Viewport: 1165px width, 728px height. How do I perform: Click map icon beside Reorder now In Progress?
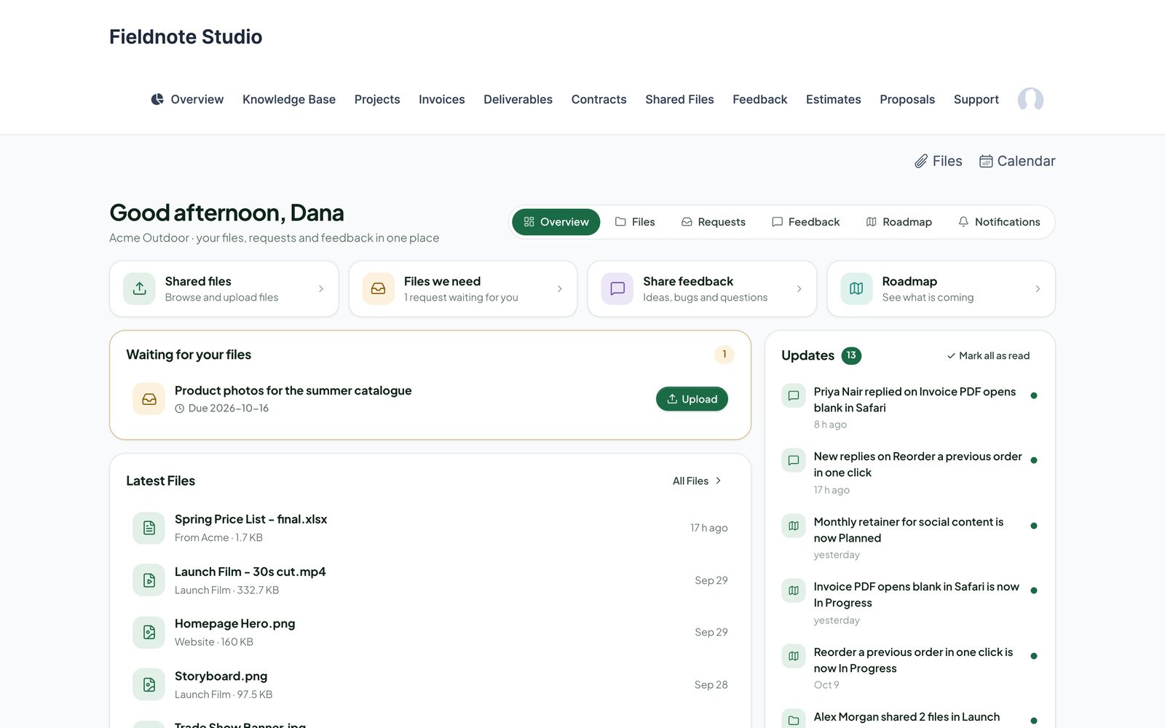click(794, 656)
